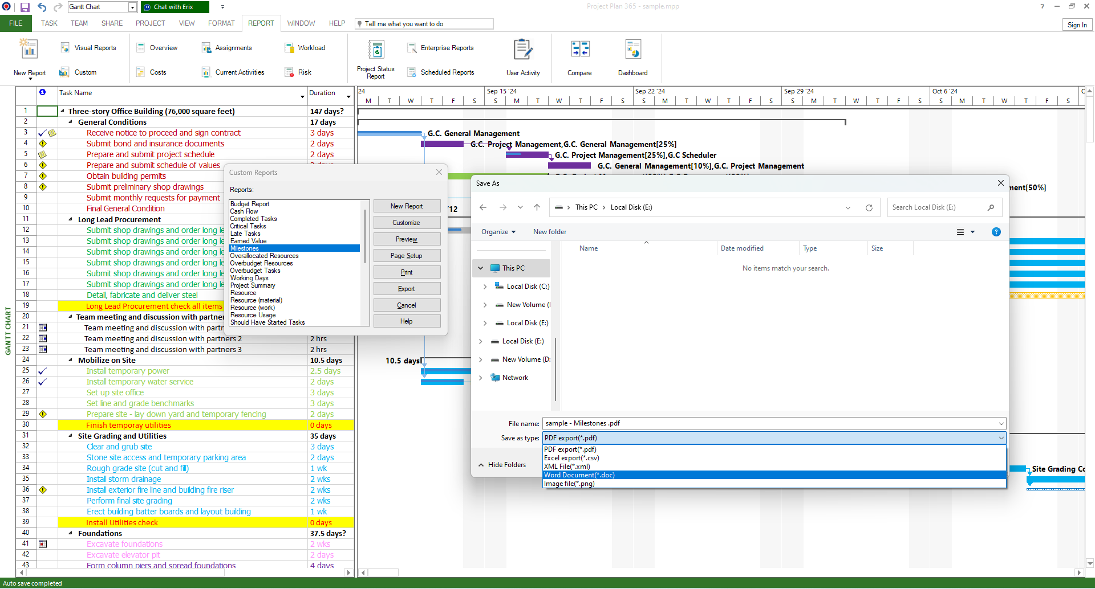The image size is (1095, 589).
Task: Open the Project Status Report
Action: click(x=375, y=57)
